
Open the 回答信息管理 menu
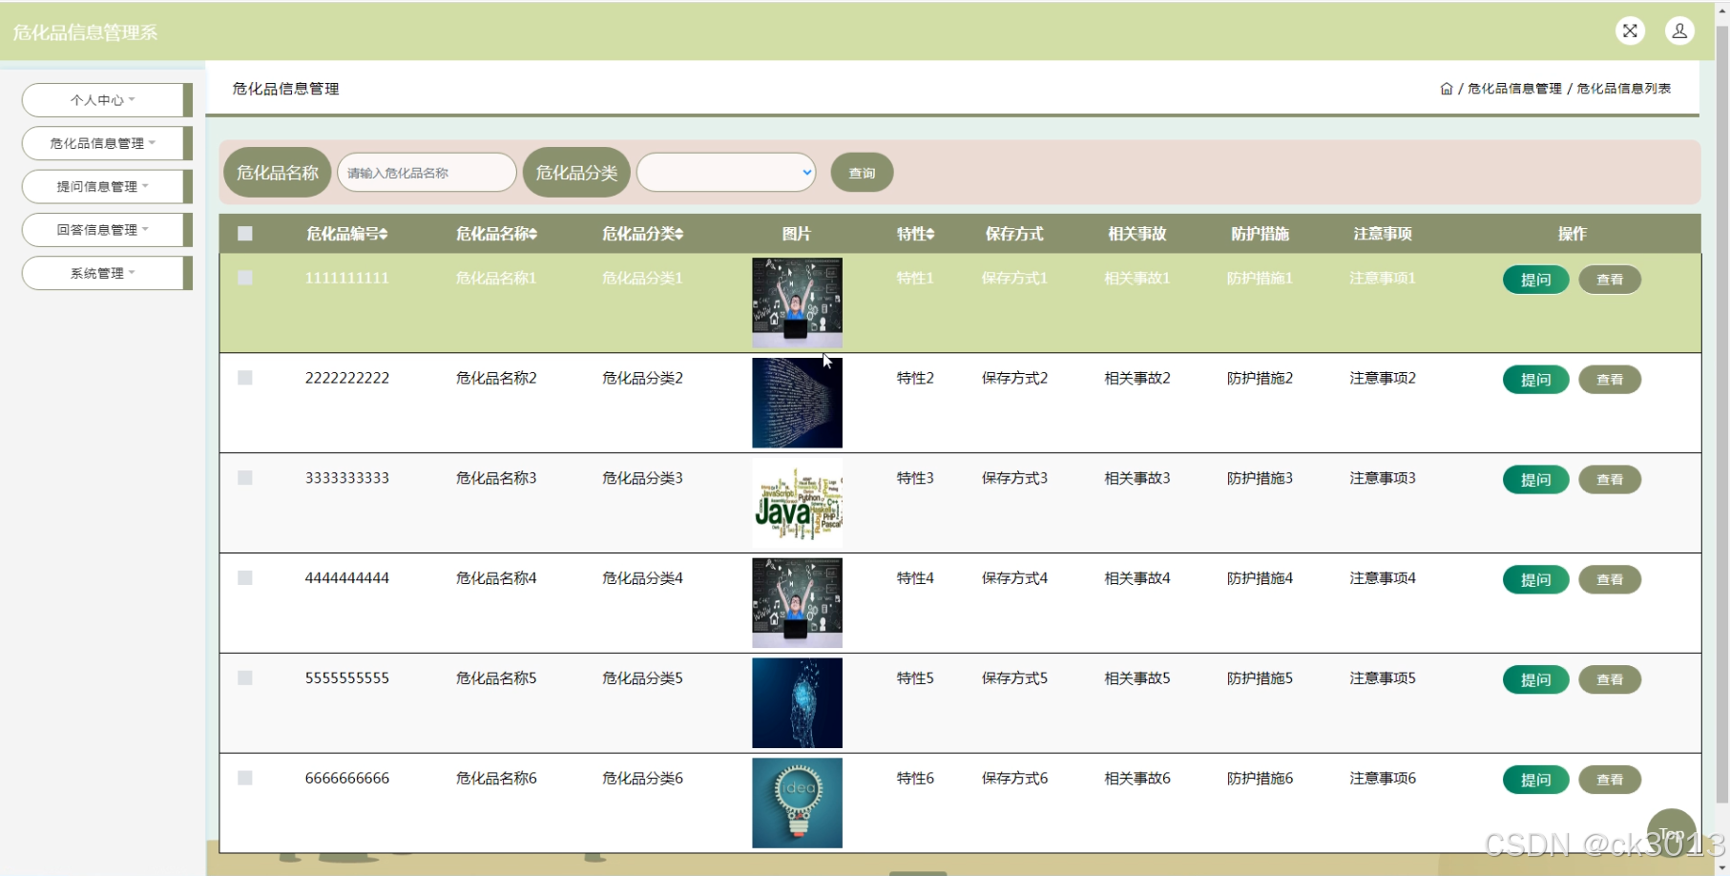106,229
